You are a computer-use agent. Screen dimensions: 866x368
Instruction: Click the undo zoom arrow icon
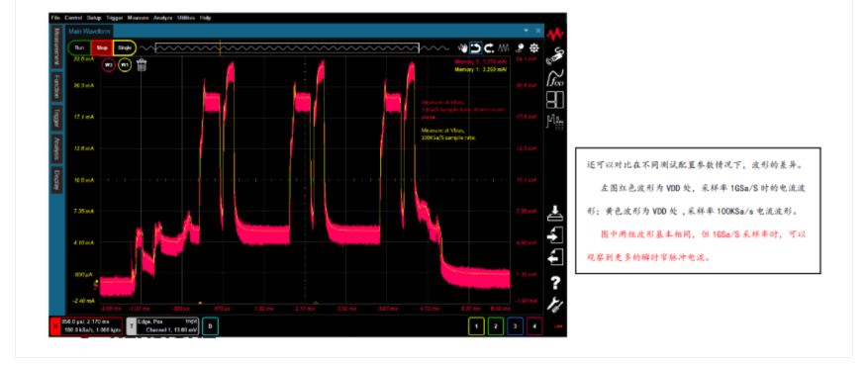476,48
